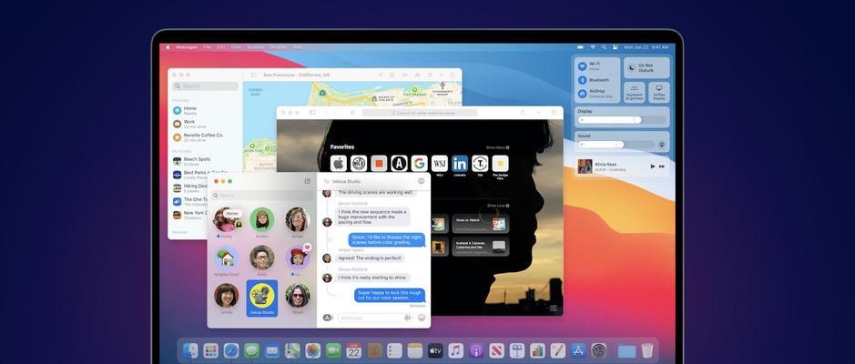Viewport: 855px width, 364px height.
Task: Open Beach Spots guide in Maps
Action: point(206,161)
